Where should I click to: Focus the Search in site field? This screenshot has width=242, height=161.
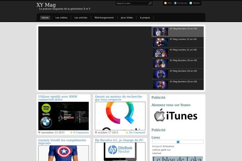pos(132,3)
